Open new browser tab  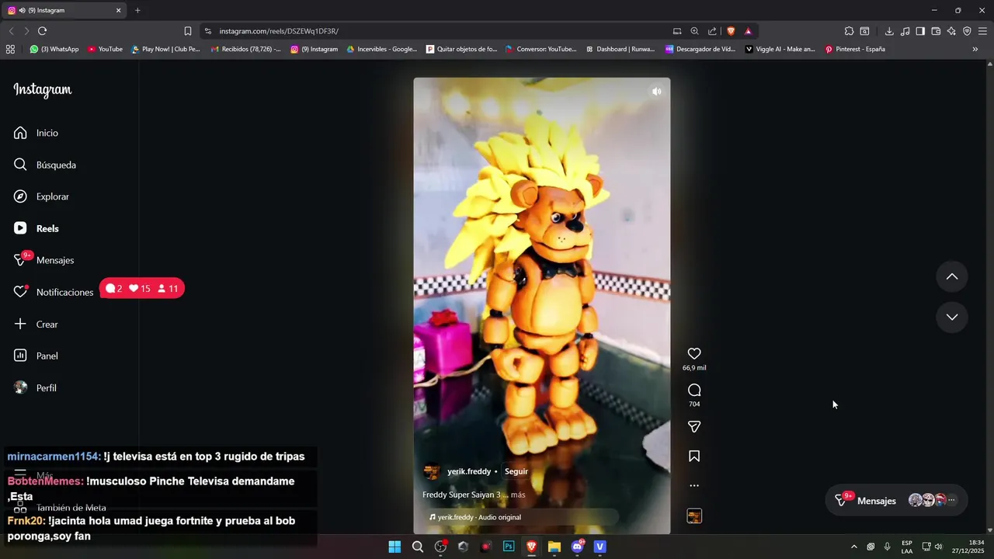point(137,10)
